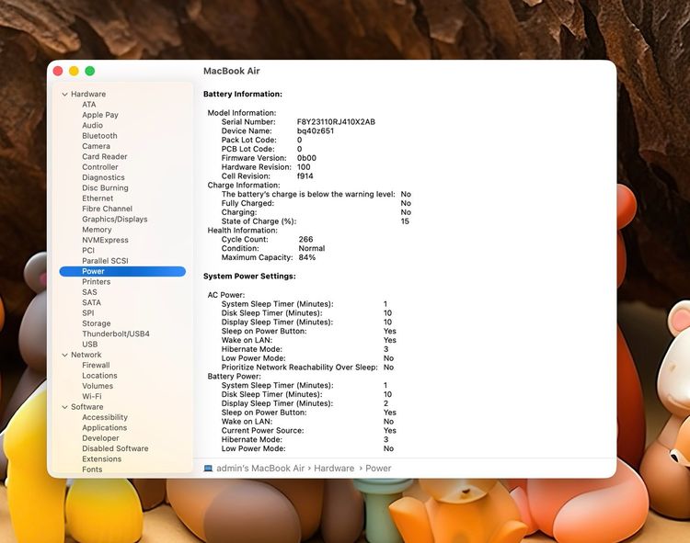Select Card Reader in the sidebar
Viewport: 690px width, 543px height.
pos(105,156)
